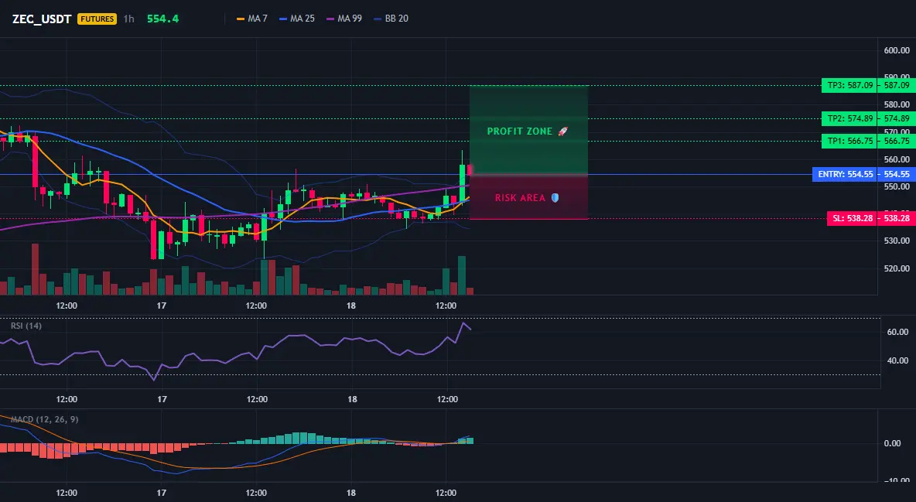The width and height of the screenshot is (916, 502).
Task: Click the RSI line's latest peak
Action: click(464, 323)
